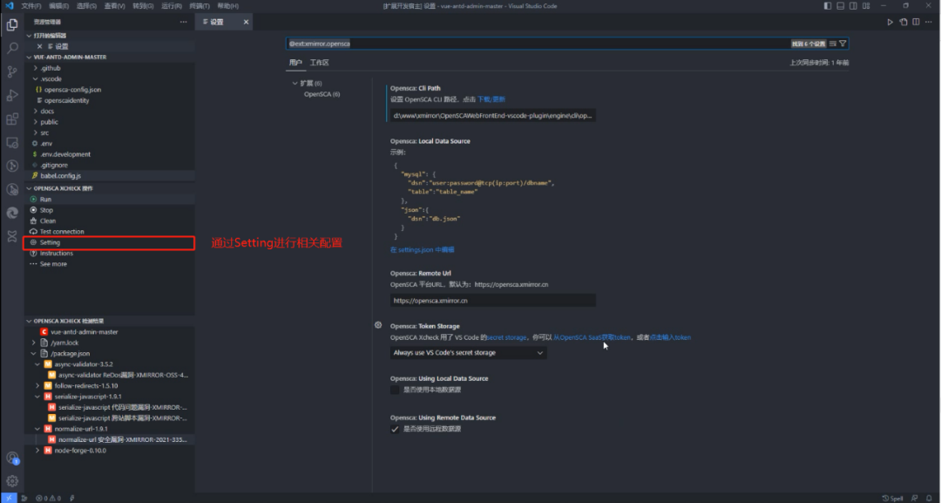This screenshot has width=941, height=503.
Task: Open the Explorer view in activity bar
Action: coord(12,25)
